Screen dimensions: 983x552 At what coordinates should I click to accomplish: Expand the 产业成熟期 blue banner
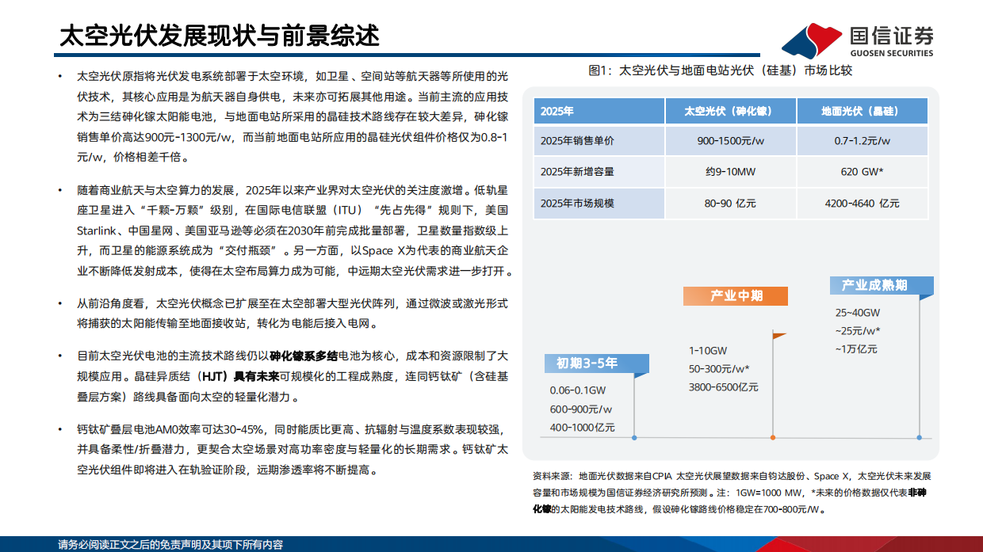click(881, 284)
